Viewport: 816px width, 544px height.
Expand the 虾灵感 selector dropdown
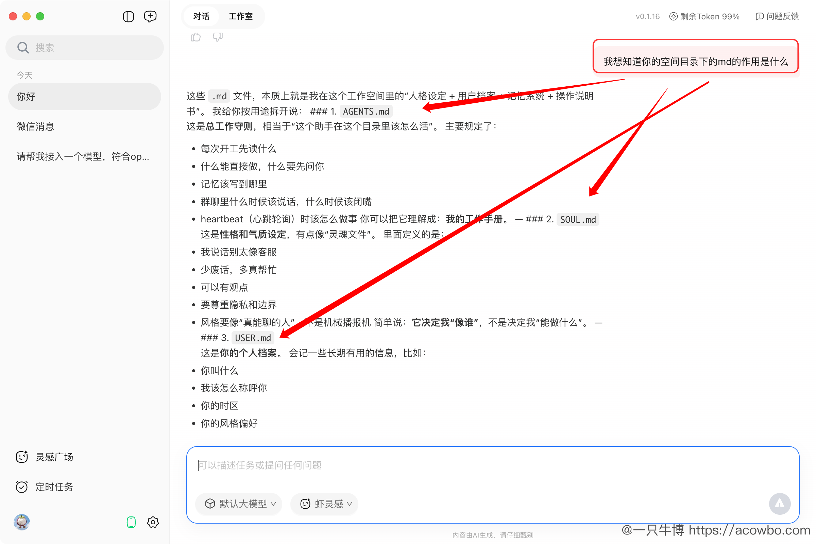[350, 504]
